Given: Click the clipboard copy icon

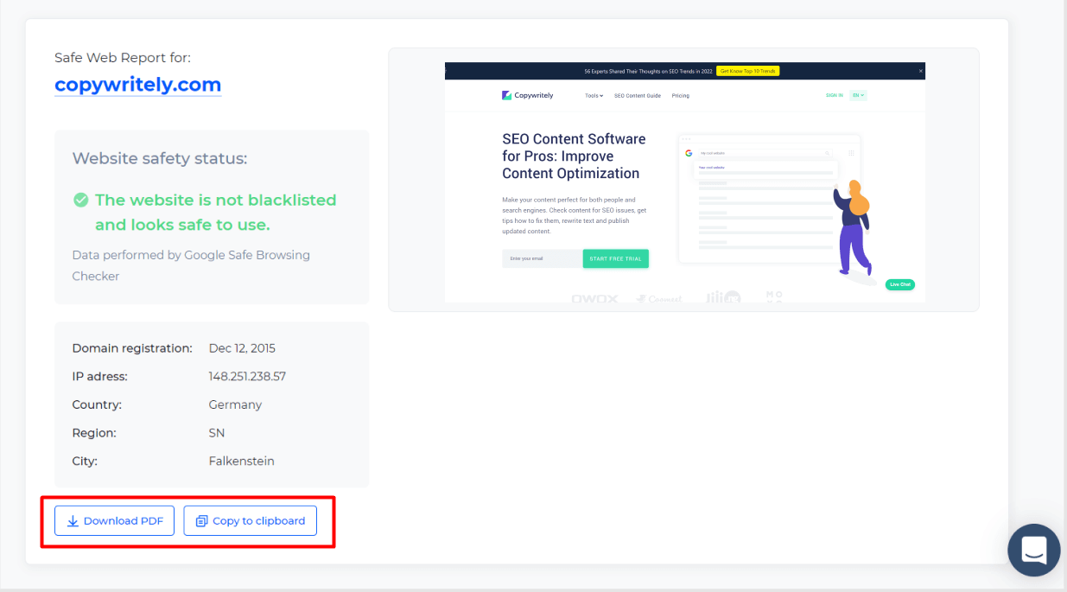Looking at the screenshot, I should (202, 521).
